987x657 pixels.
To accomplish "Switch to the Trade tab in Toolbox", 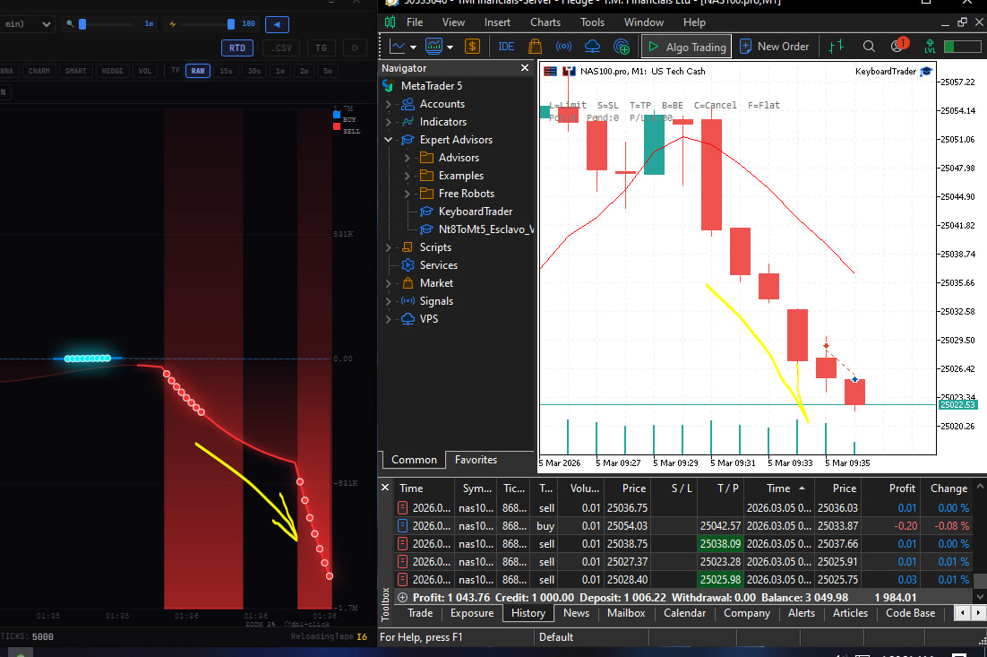I will point(420,613).
